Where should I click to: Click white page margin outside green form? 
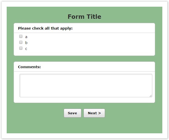(x=4, y=69)
